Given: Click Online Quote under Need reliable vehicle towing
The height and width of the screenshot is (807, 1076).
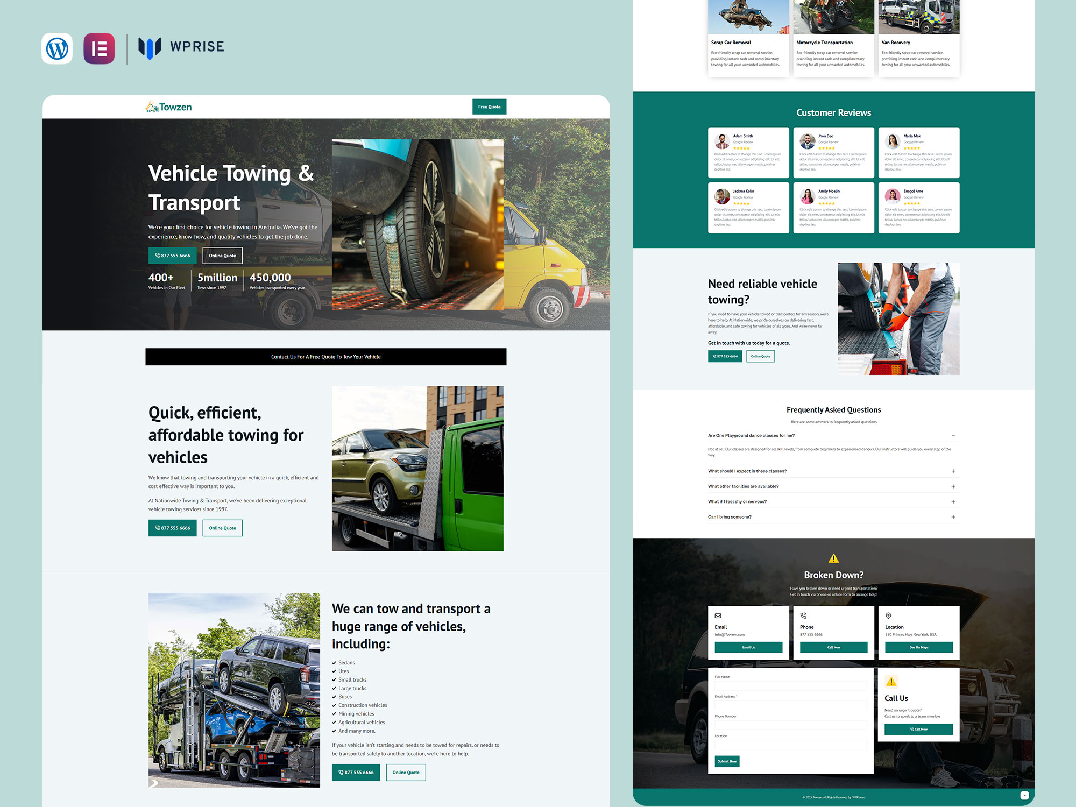Looking at the screenshot, I should pyautogui.click(x=760, y=356).
